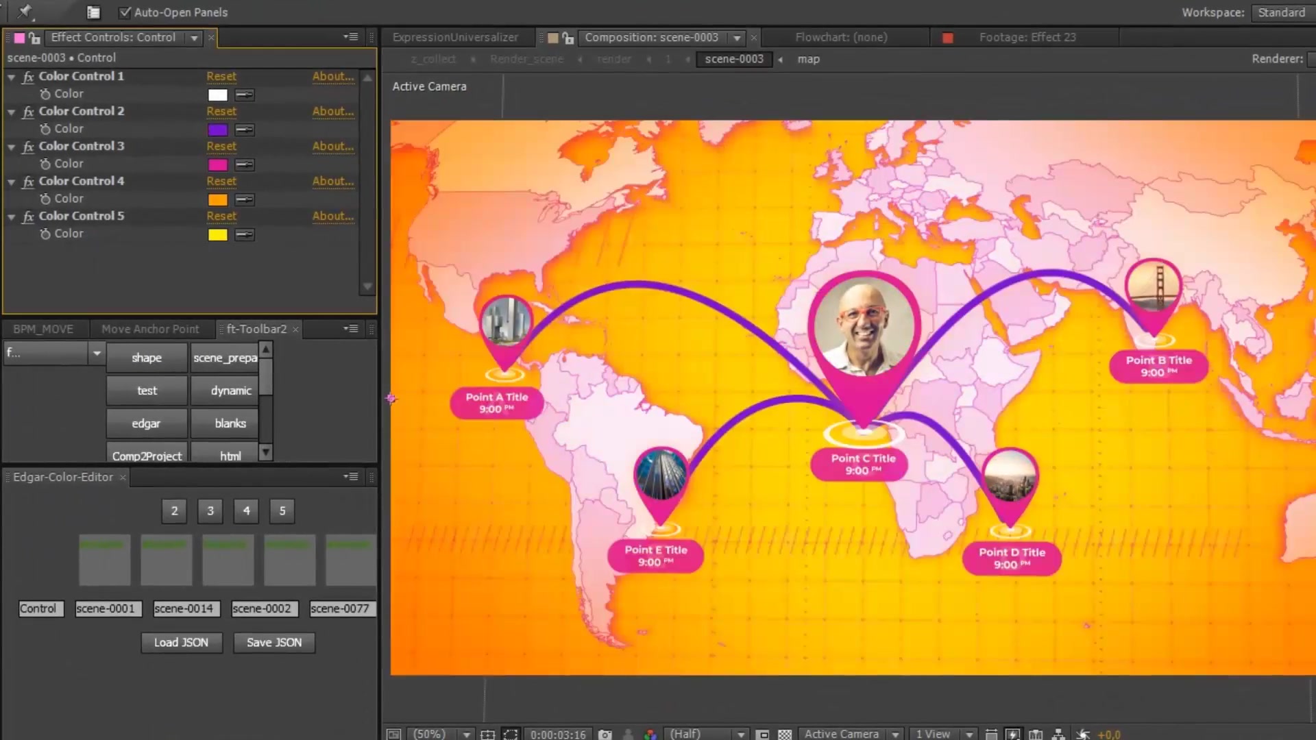The height and width of the screenshot is (740, 1316).
Task: Click the scene-0003 composition tab
Action: pos(652,37)
